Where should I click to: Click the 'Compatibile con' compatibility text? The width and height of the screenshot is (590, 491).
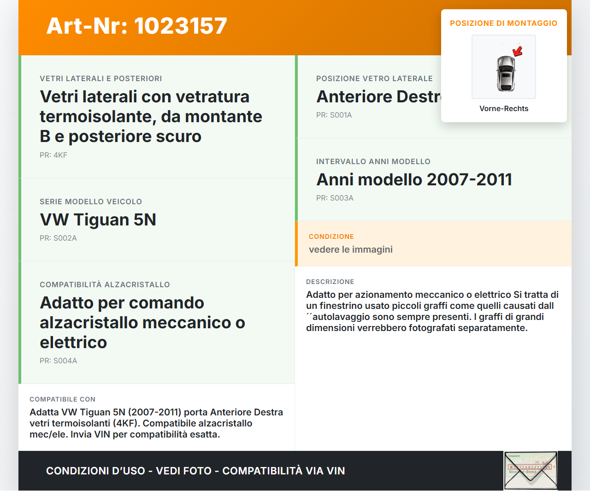pos(156,423)
